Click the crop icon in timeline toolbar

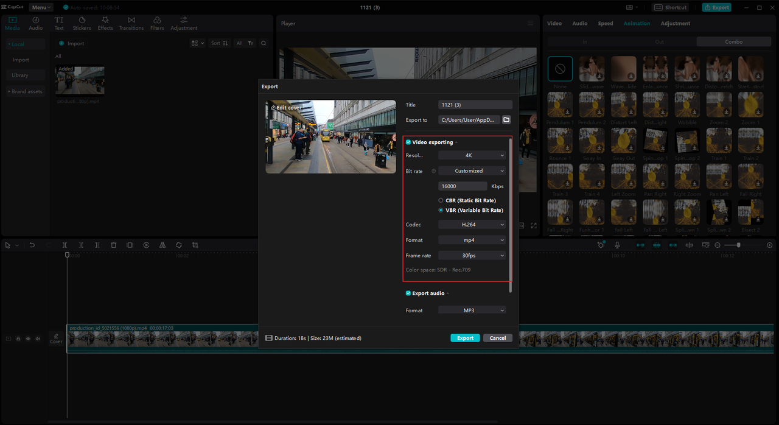195,245
